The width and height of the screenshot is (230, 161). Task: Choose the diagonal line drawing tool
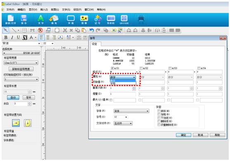click(14, 30)
